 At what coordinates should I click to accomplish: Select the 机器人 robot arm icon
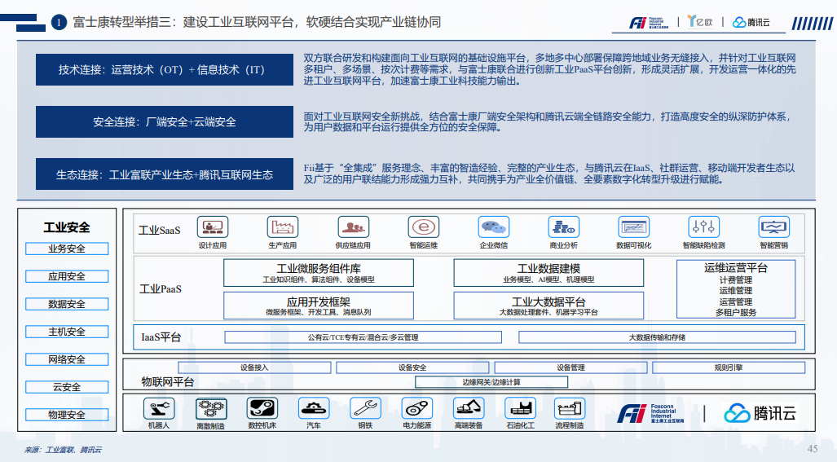coord(158,408)
